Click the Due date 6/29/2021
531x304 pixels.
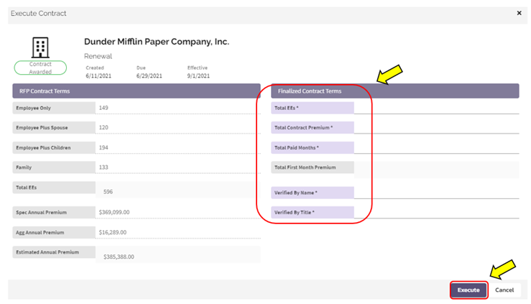pos(149,76)
